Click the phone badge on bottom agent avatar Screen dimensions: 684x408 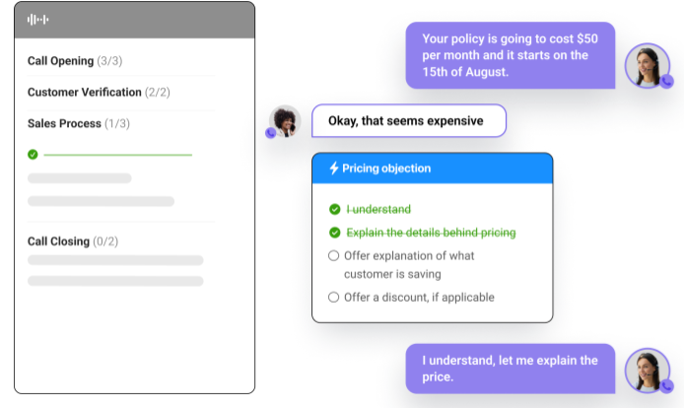coord(666,386)
